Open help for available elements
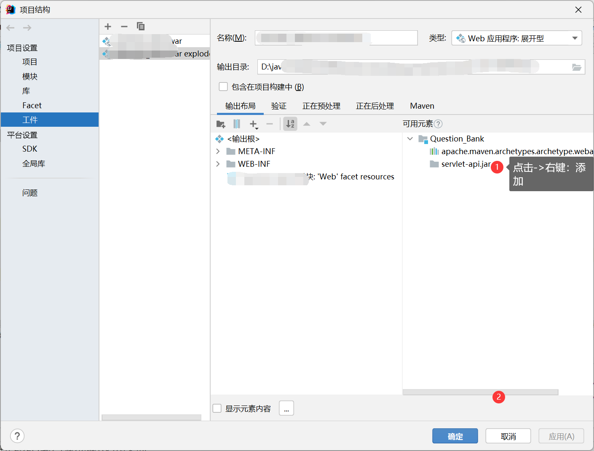The image size is (594, 451). click(x=438, y=124)
